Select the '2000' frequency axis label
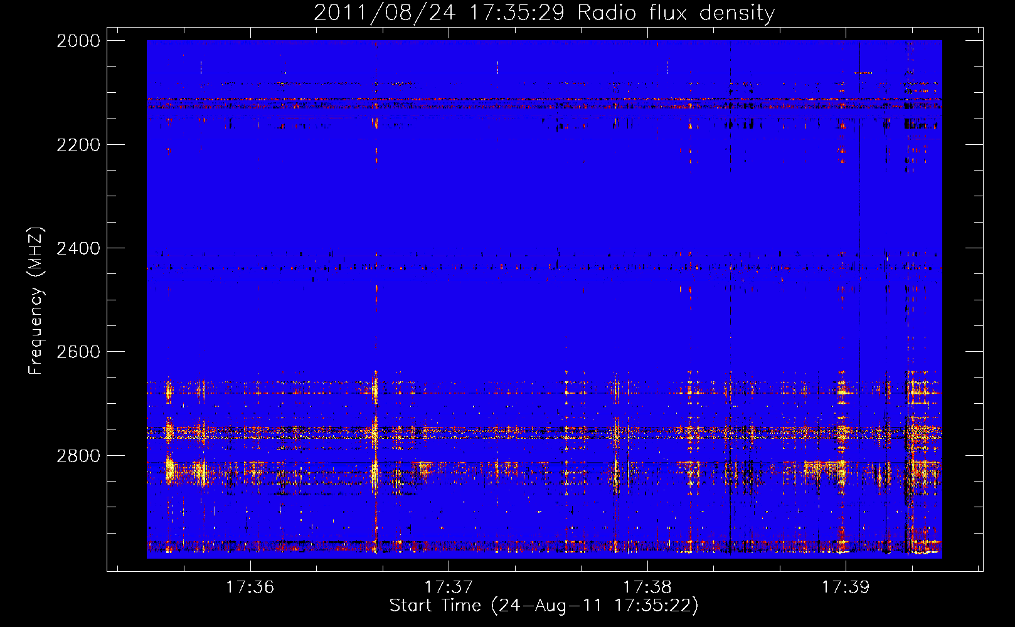Screen dimensions: 1015x627 tap(78, 41)
